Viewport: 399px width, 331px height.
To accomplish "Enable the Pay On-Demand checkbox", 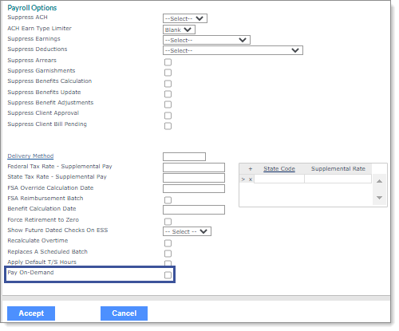I will click(168, 275).
